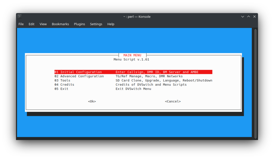
Task: Click 'Exit DVSwitch Menu' description text
Action: pyautogui.click(x=133, y=89)
